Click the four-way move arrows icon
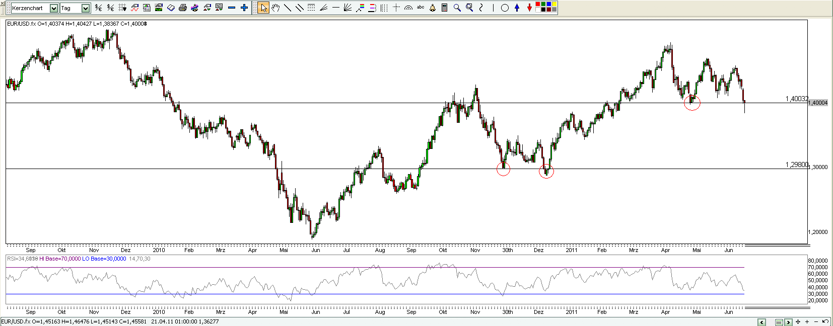The image size is (833, 326). click(x=798, y=322)
